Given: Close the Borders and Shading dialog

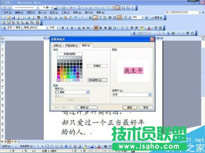Looking at the screenshot, I should click(x=152, y=39).
